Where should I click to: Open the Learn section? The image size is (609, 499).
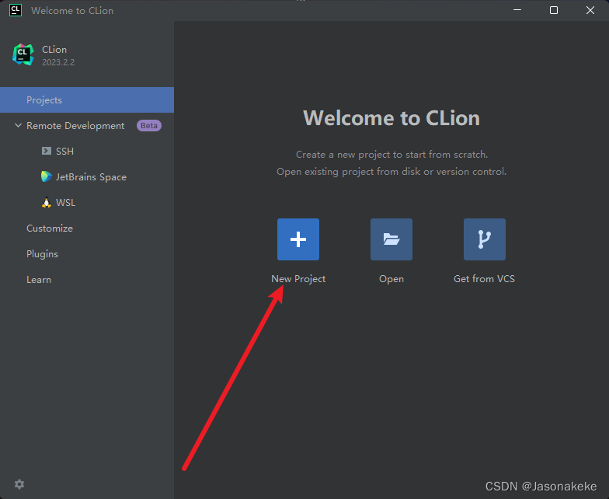[39, 280]
